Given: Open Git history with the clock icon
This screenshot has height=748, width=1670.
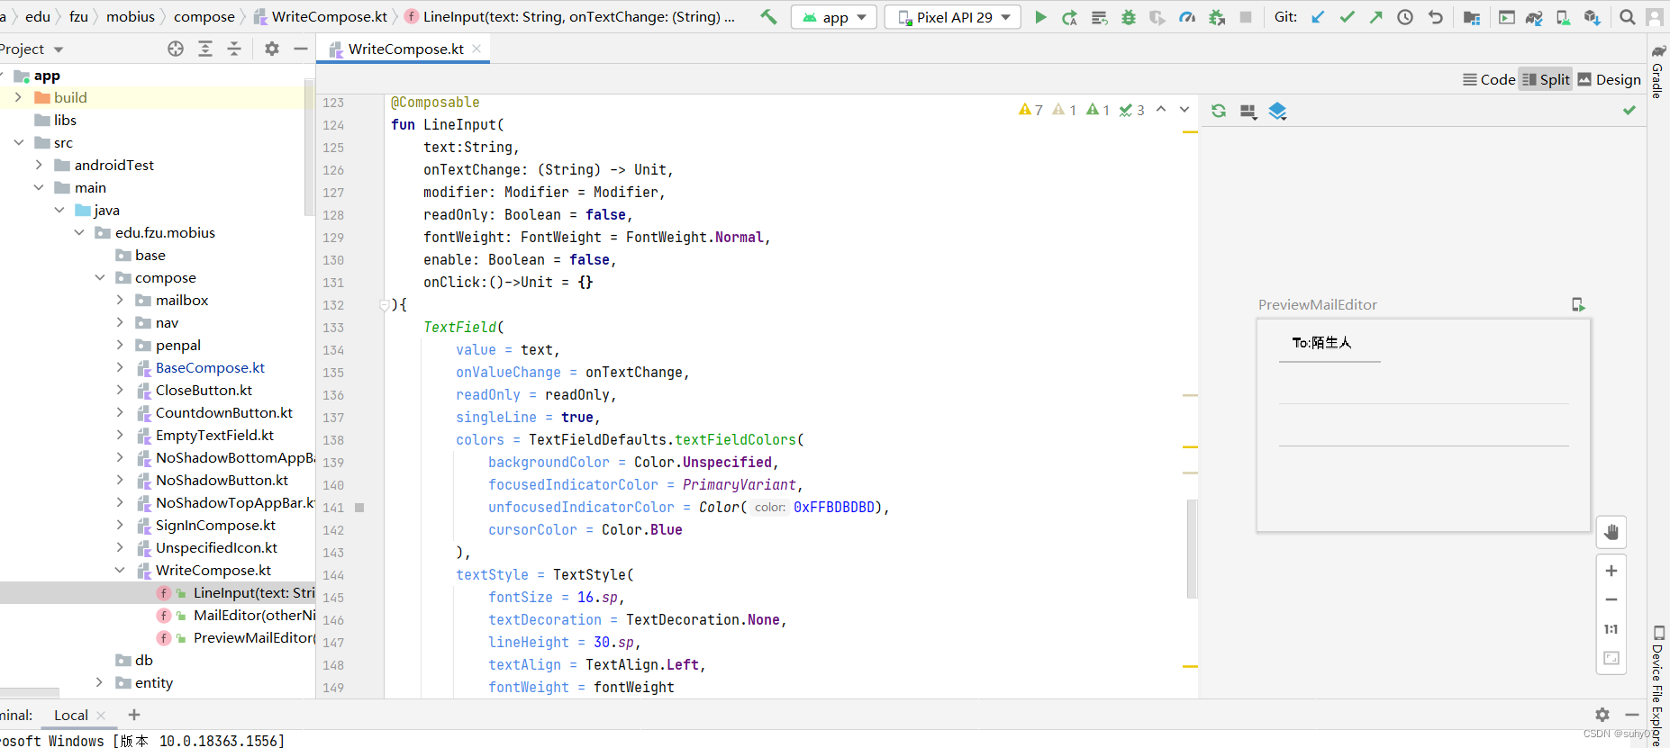Looking at the screenshot, I should [x=1405, y=17].
